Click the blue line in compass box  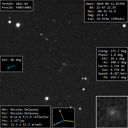pos(60,122)
